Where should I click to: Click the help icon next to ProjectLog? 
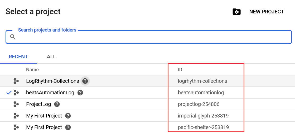(x=57, y=104)
